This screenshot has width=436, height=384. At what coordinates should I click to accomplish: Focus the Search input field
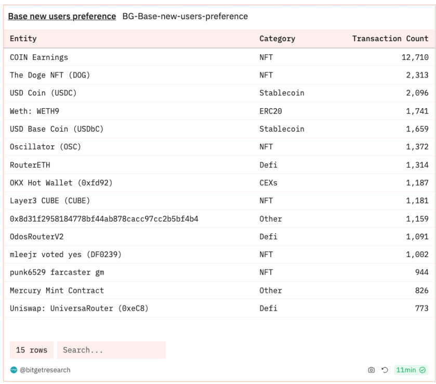[111, 350]
